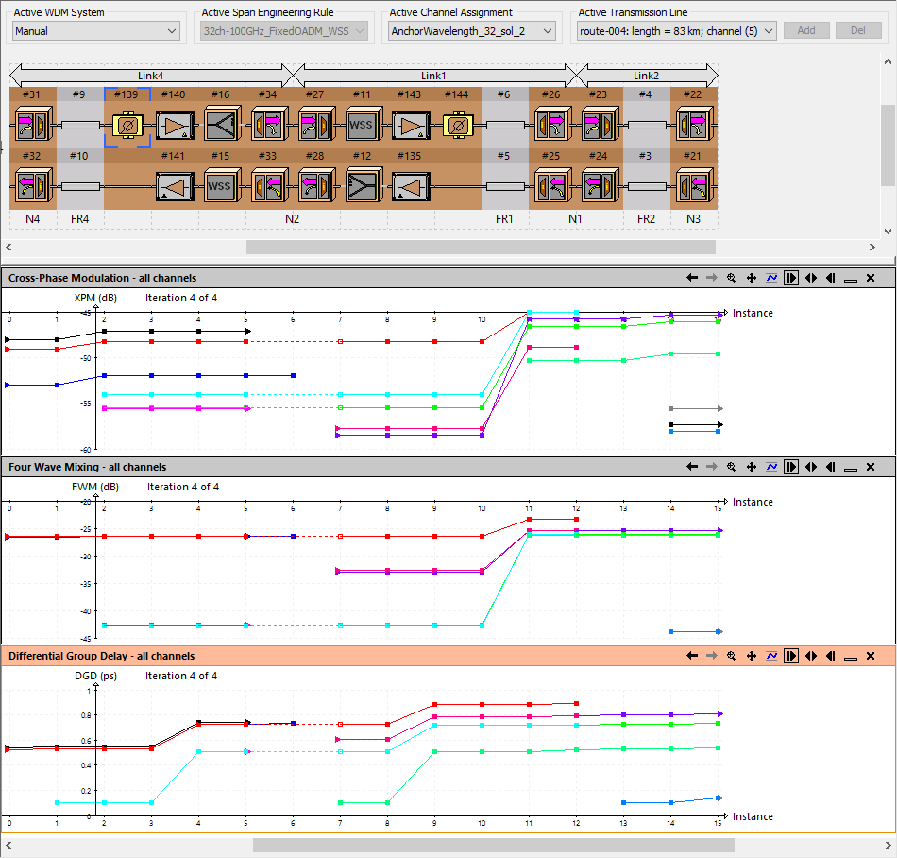Click center-align arrows in Cross-Phase Modulation panel
The height and width of the screenshot is (858, 897).
[x=811, y=278]
